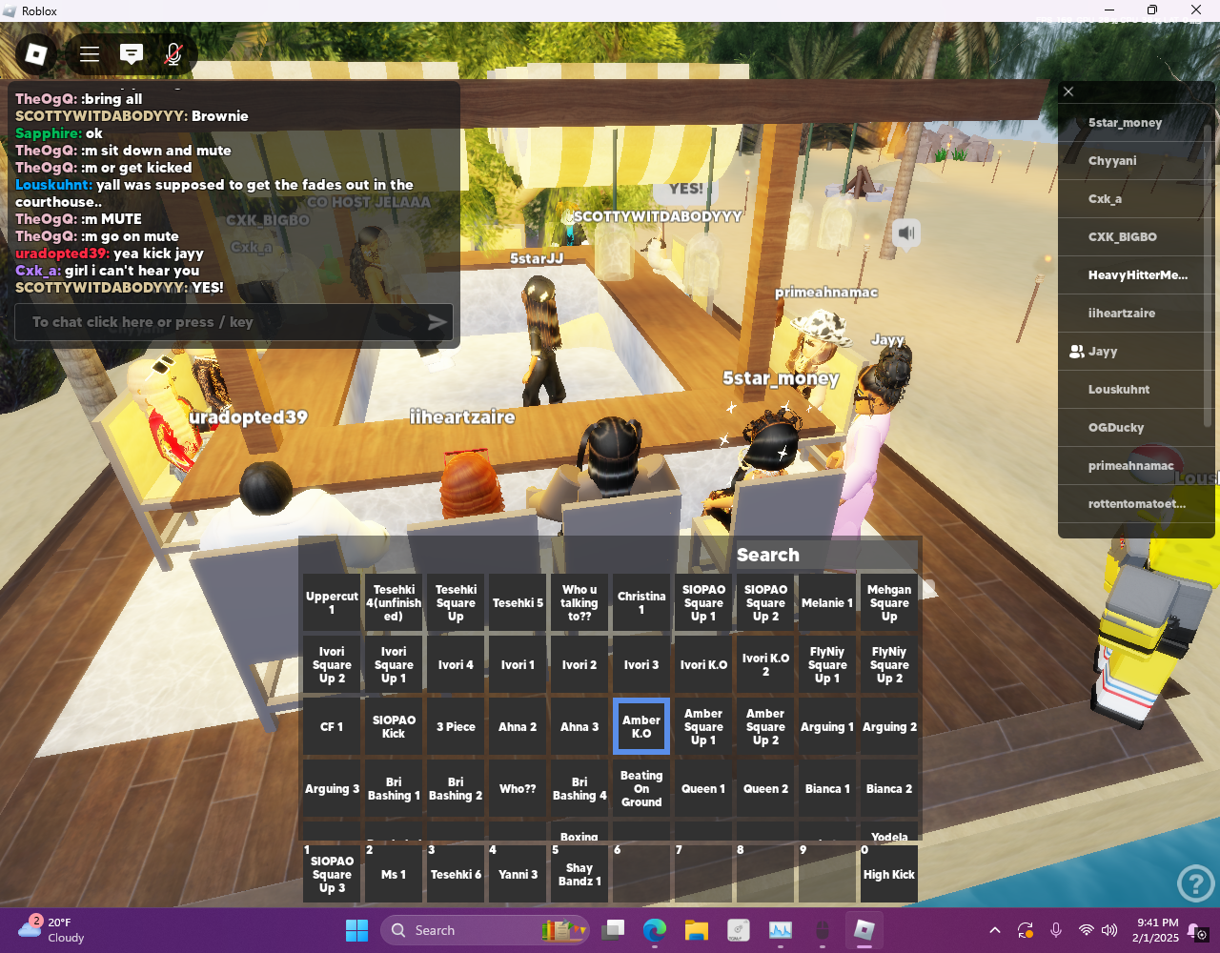Play the Bianca 1 animation
1220x953 pixels.
(827, 788)
